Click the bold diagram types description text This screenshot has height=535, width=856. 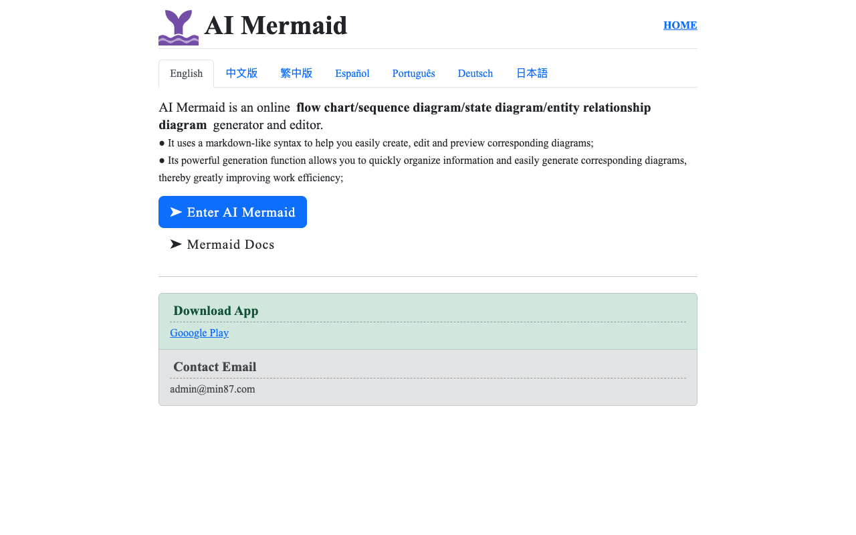click(x=405, y=116)
